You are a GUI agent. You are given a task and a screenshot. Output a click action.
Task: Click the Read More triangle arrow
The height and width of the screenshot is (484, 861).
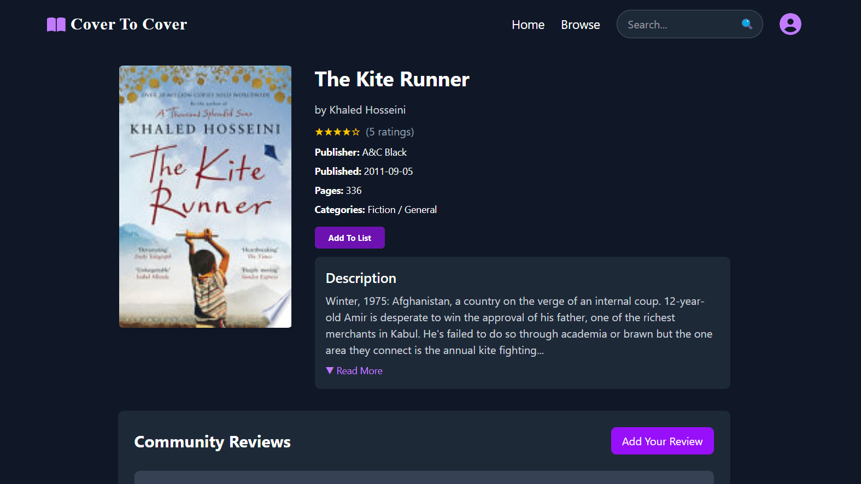click(x=330, y=370)
